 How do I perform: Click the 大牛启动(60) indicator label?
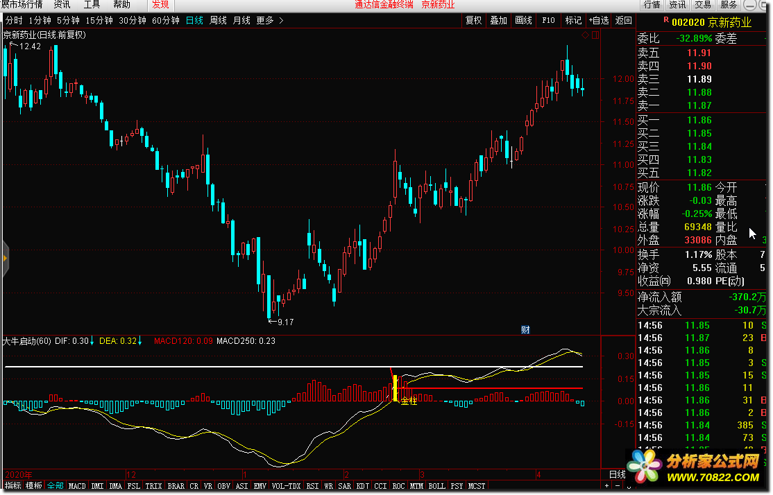tap(26, 341)
